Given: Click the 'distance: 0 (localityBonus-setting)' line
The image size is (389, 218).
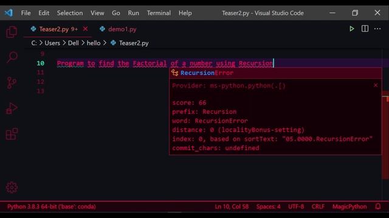Looking at the screenshot, I should click(238, 130).
